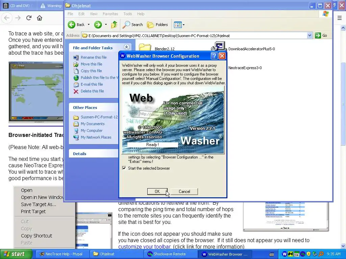This screenshot has height=259, width=346.
Task: Click the yellow security shield tray icon
Action: tap(309, 254)
